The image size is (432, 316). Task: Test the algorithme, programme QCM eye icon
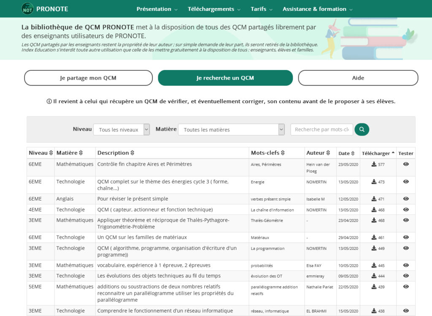point(406,248)
